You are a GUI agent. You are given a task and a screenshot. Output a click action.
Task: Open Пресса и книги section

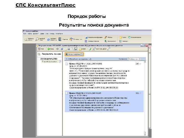pyautogui.click(x=110, y=41)
